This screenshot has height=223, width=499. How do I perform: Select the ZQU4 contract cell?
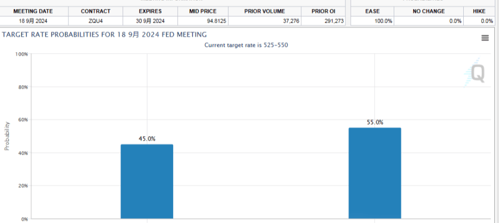pyautogui.click(x=95, y=21)
